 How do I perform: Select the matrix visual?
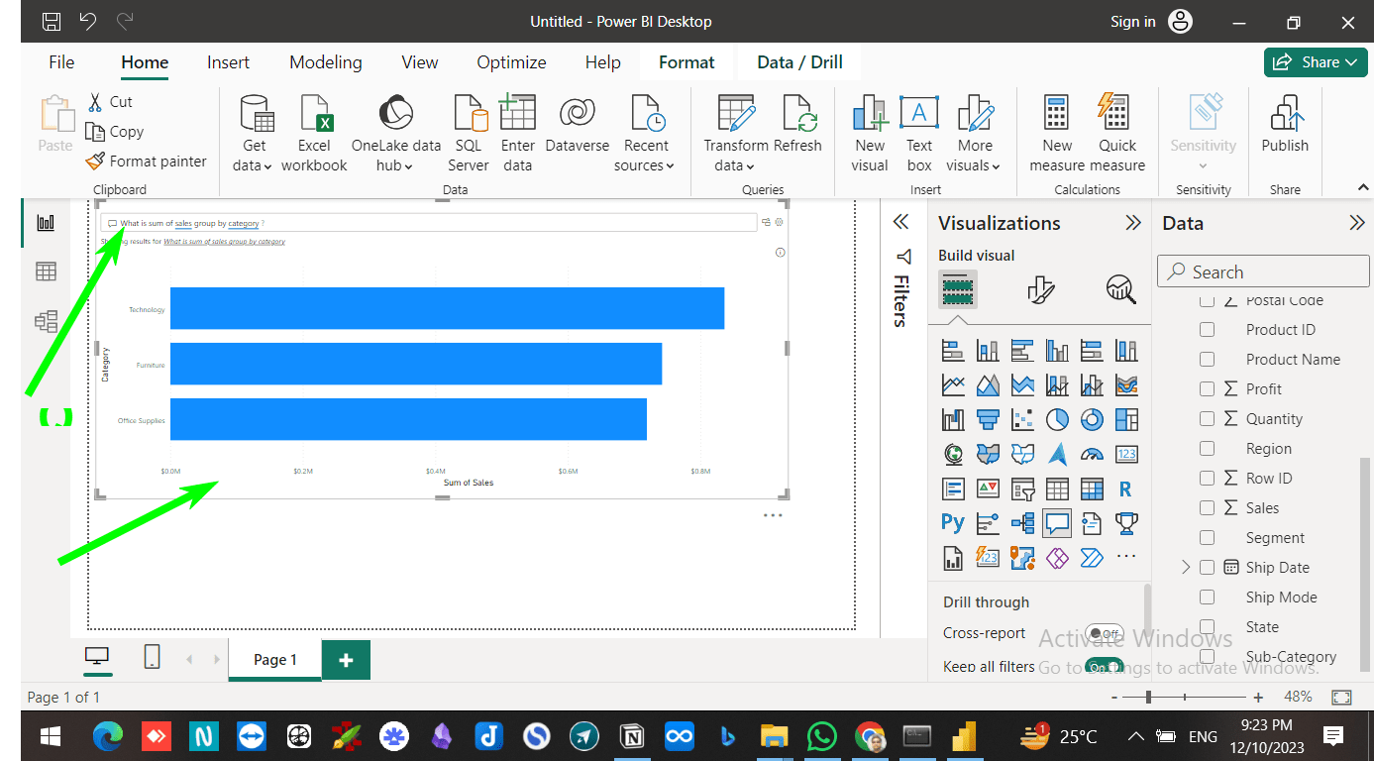click(x=1092, y=489)
